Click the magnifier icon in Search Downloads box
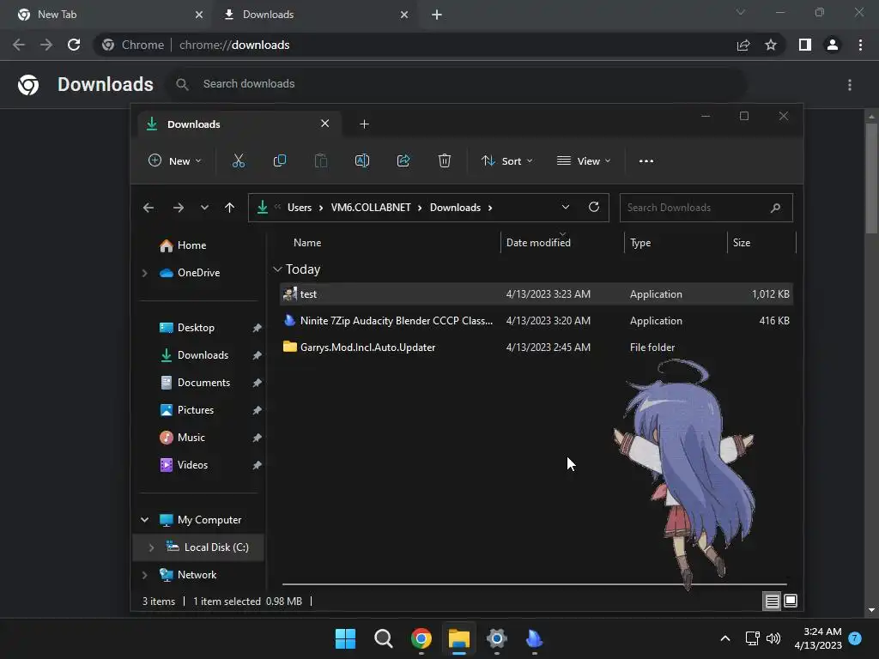Image resolution: width=879 pixels, height=659 pixels. point(775,208)
